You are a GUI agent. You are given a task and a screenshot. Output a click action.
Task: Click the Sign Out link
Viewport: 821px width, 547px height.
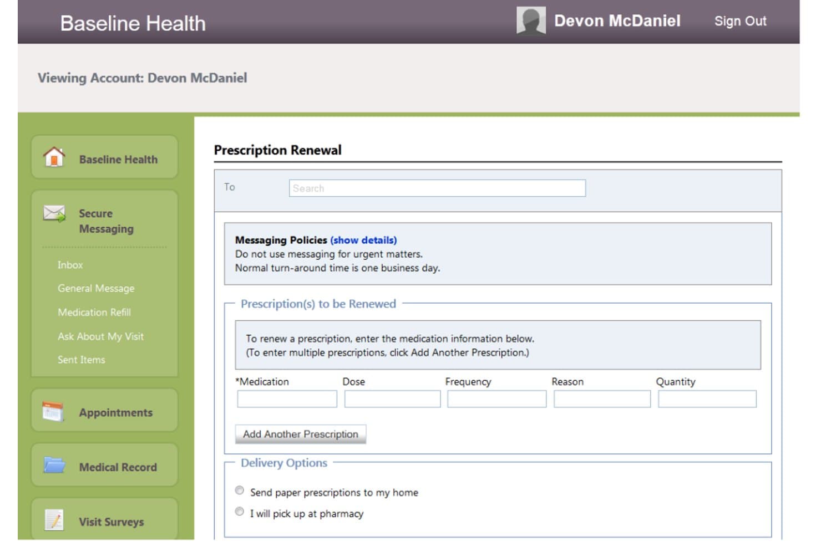pos(740,21)
